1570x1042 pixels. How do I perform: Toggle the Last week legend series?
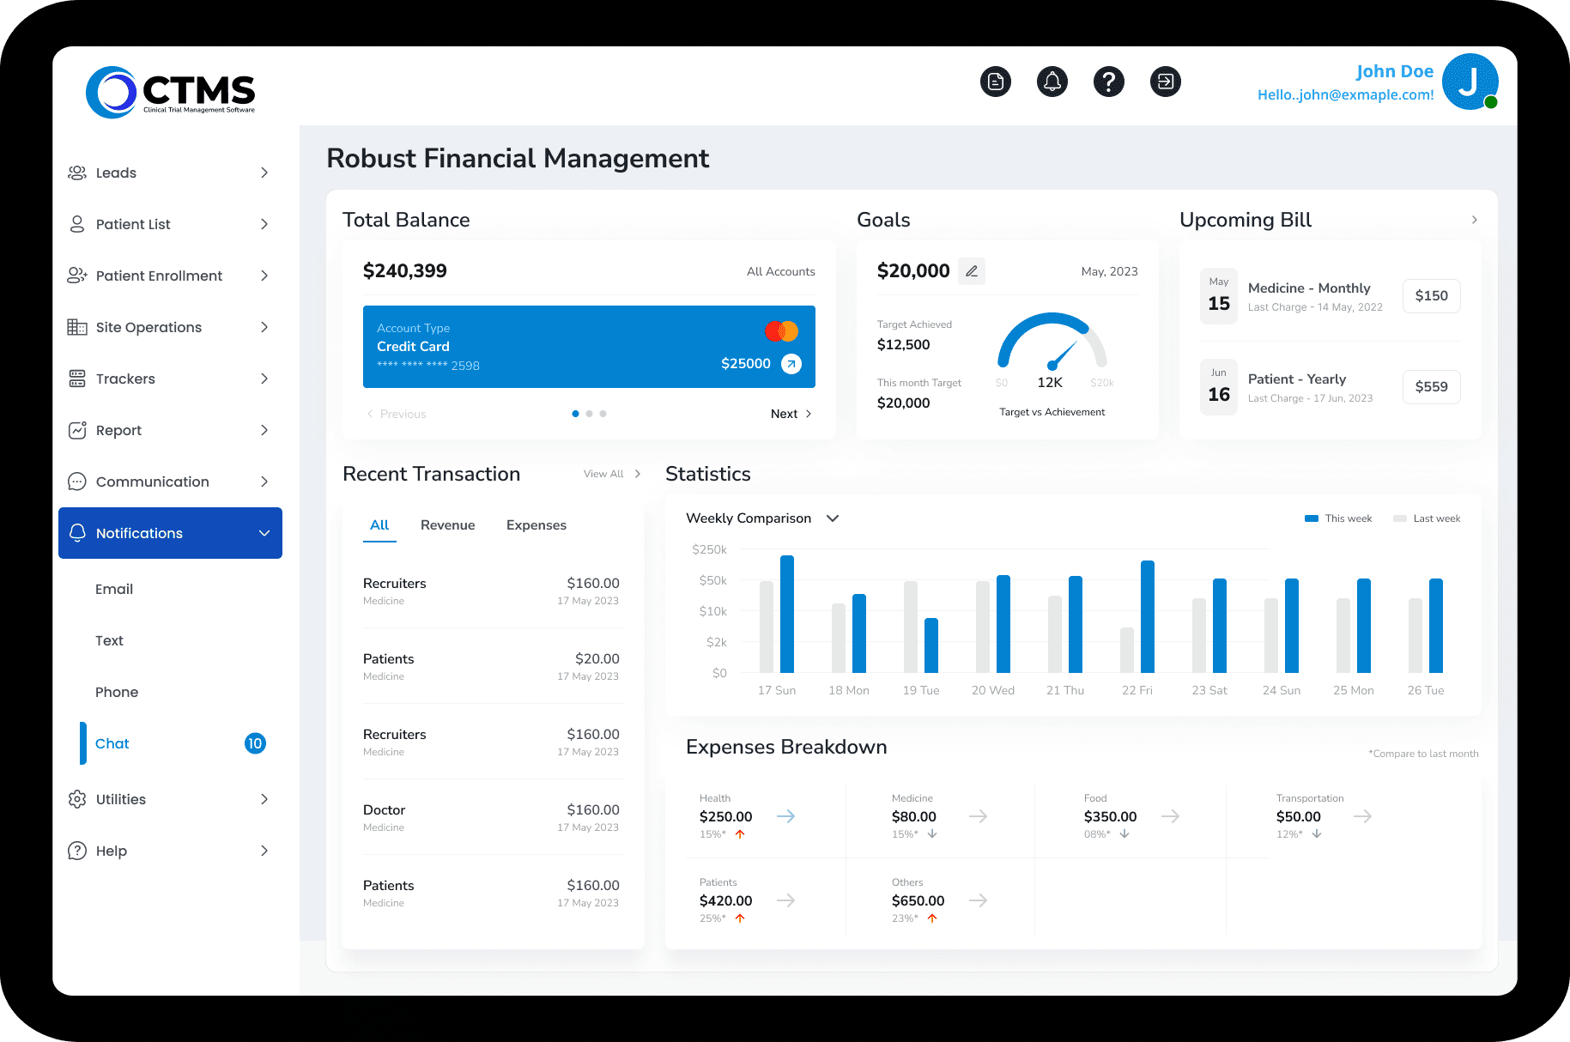(1427, 518)
